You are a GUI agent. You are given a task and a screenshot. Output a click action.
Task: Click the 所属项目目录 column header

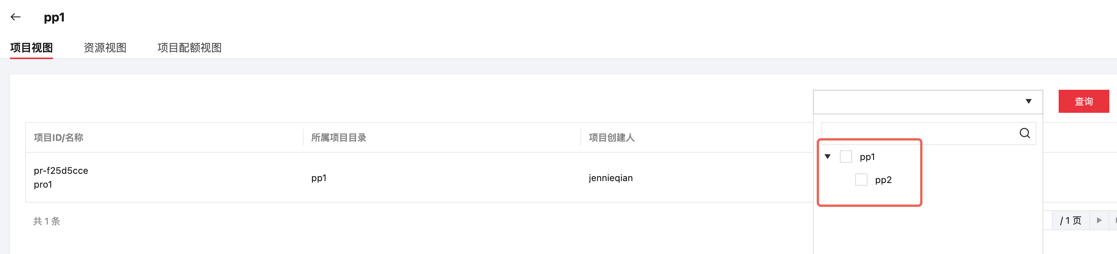click(x=339, y=138)
